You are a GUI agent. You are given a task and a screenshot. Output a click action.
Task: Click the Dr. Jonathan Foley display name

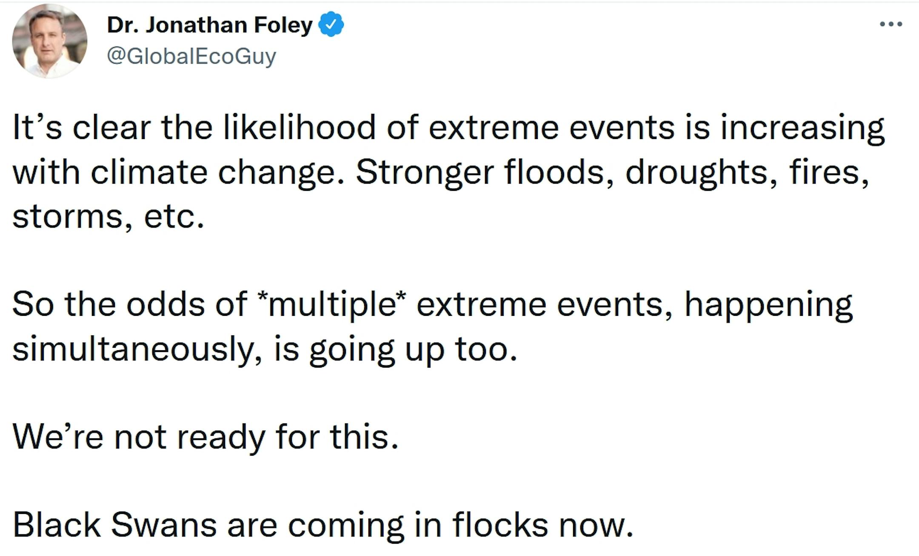tap(210, 25)
